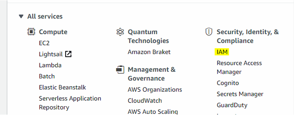Open Serverless Application Repository
294x121 pixels.
pos(70,103)
